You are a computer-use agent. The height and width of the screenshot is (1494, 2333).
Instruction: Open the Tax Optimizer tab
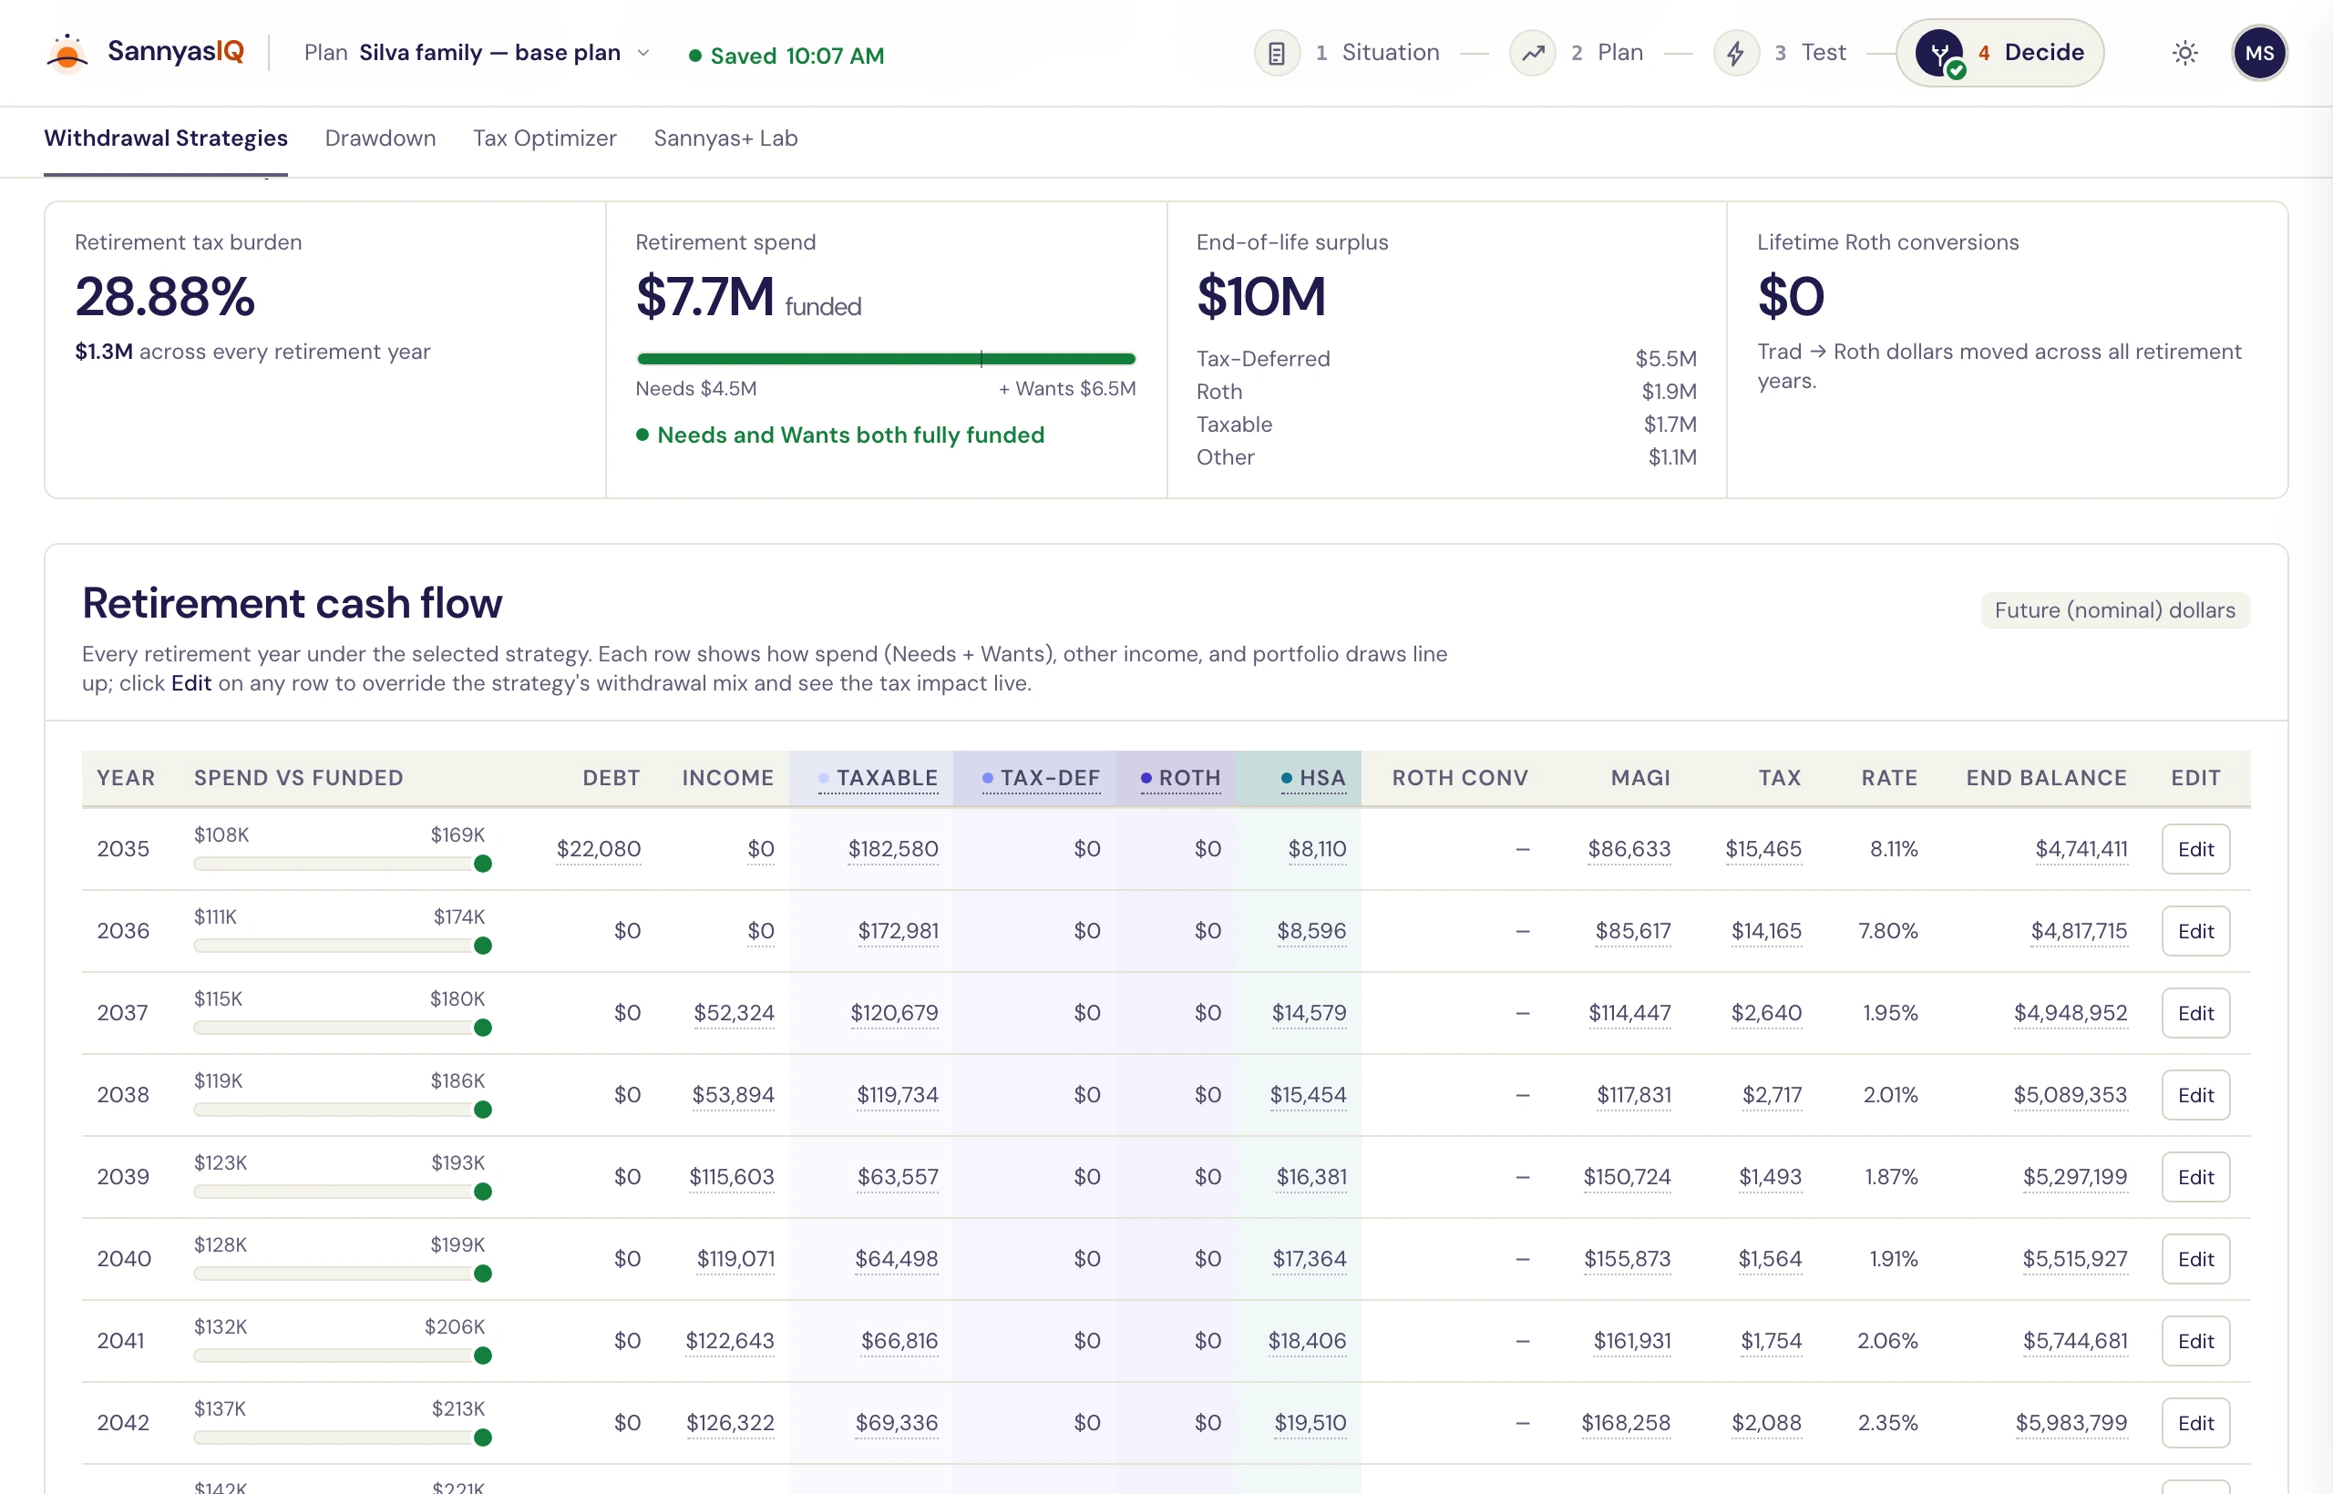click(544, 138)
